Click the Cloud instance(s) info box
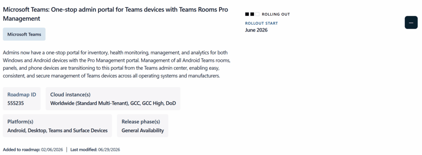The image size is (422, 155). pos(113,99)
